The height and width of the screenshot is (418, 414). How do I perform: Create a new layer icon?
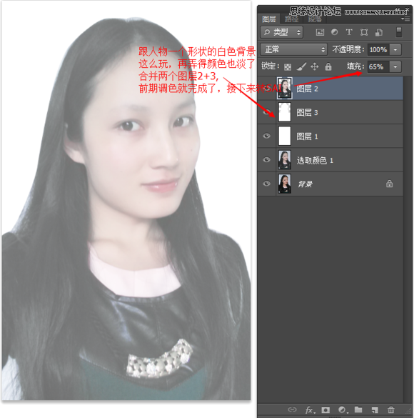[375, 409]
